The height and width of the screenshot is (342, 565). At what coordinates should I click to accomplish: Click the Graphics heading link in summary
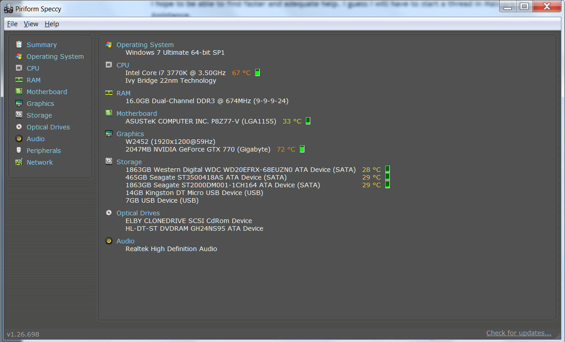click(130, 134)
